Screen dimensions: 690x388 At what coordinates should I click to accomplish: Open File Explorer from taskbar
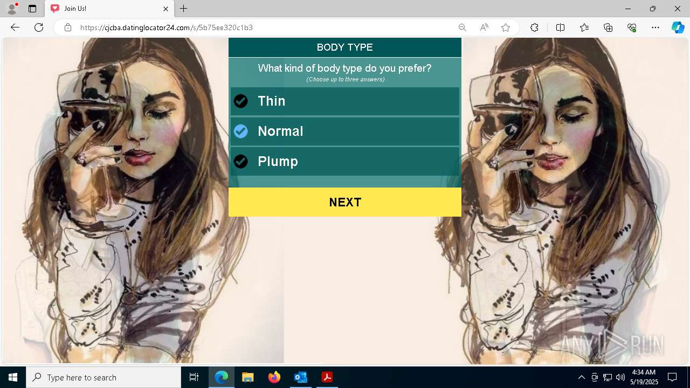pyautogui.click(x=248, y=377)
